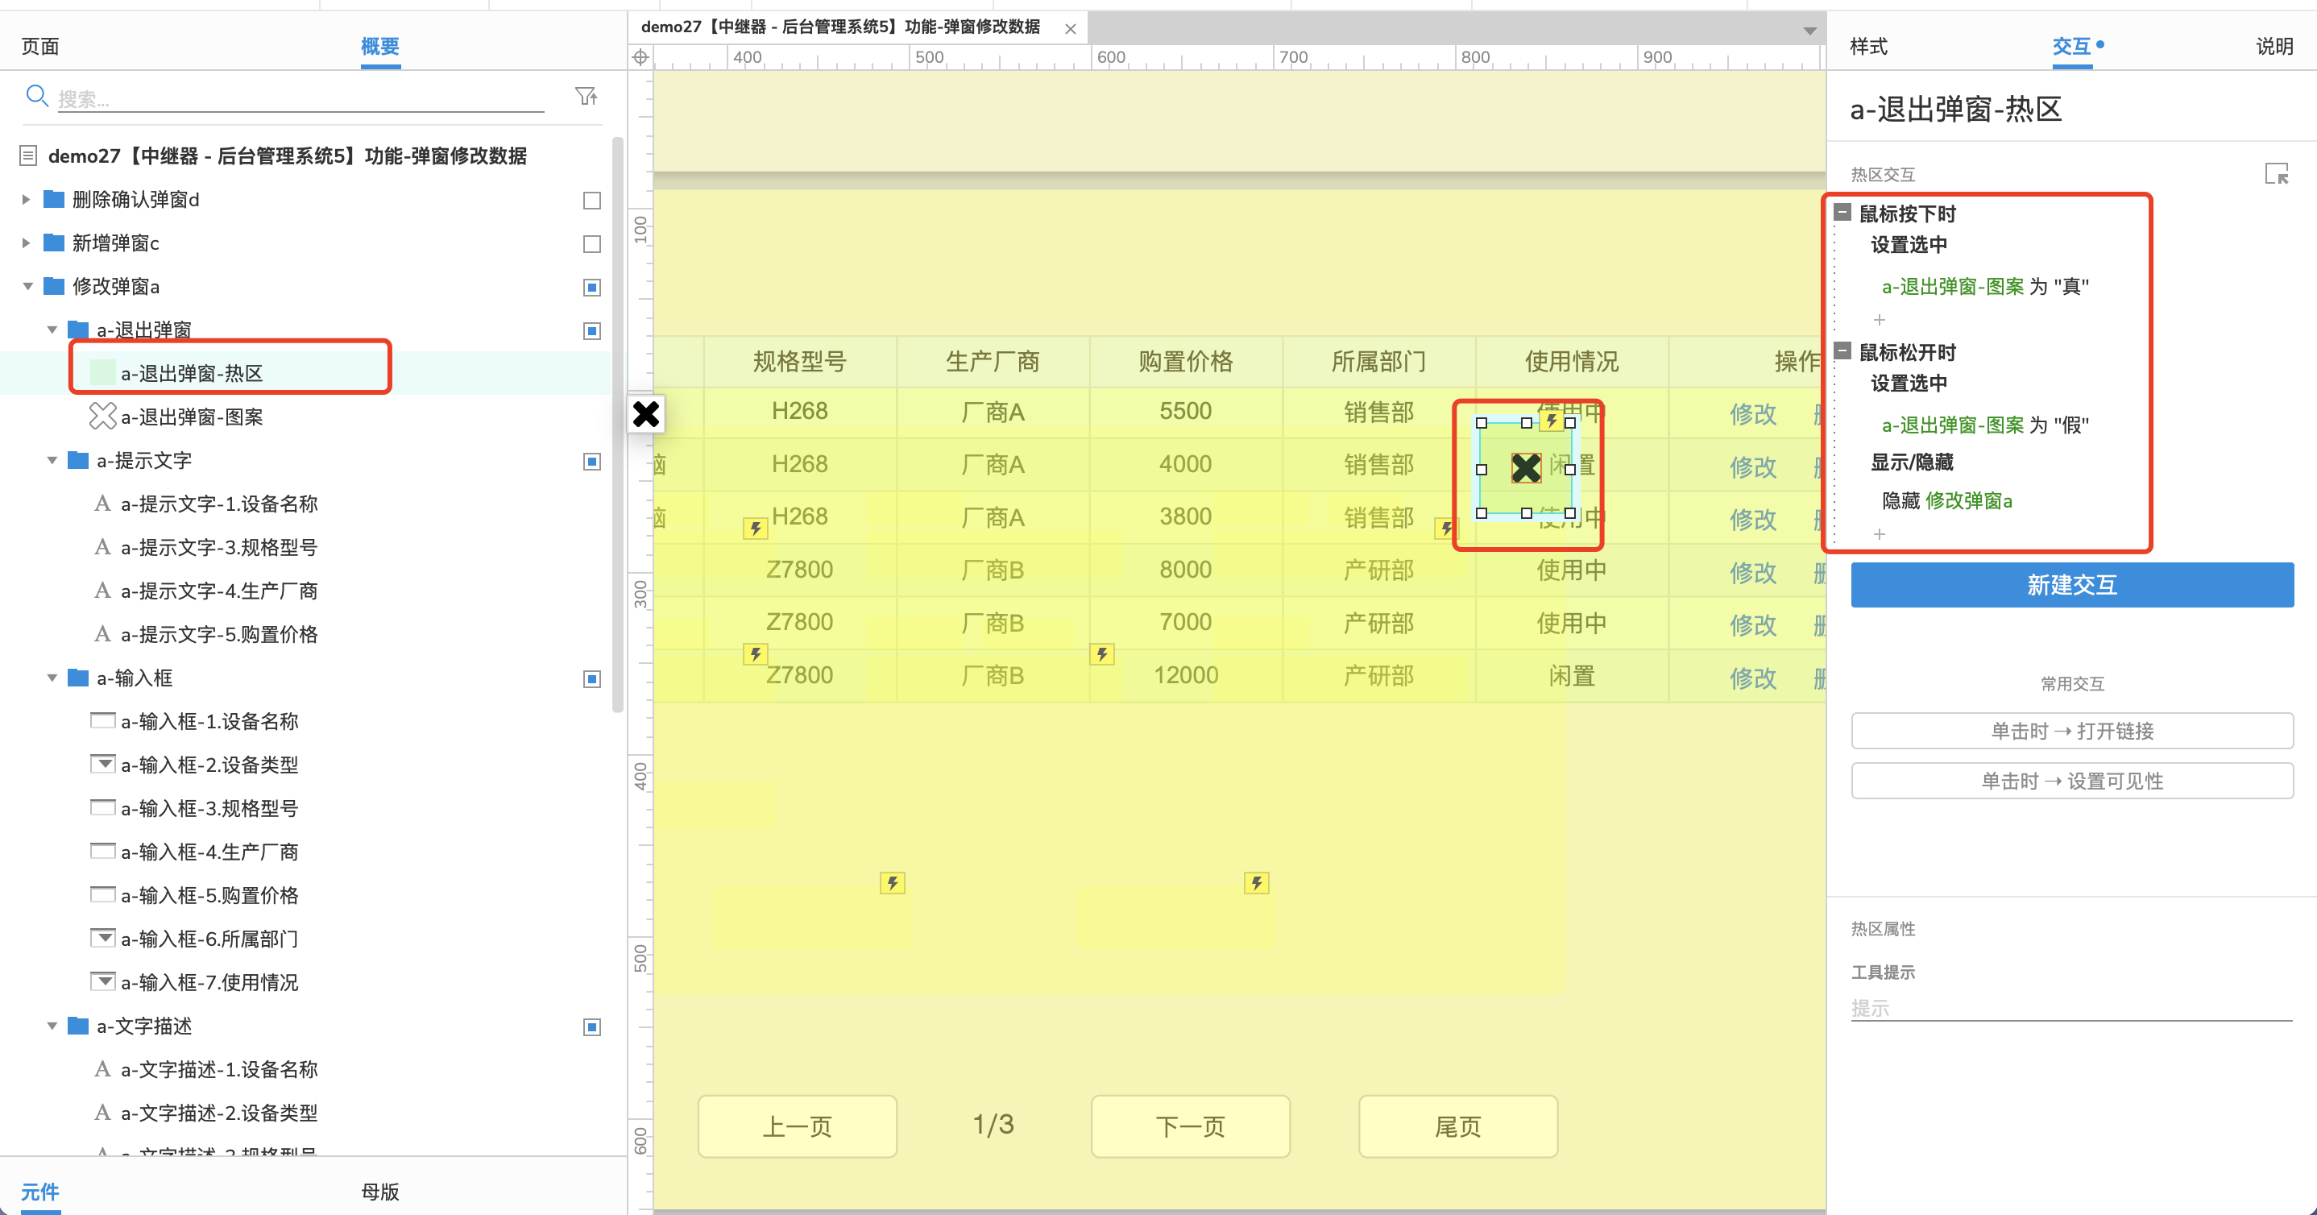This screenshot has width=2317, height=1215.
Task: Click the green hotspot icon of a-退出弹窗-热区
Action: 103,372
